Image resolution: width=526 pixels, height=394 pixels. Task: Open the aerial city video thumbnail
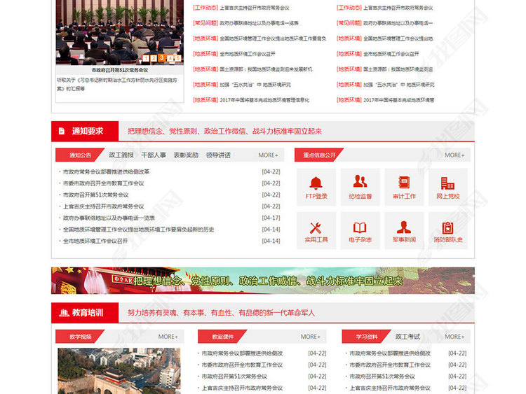[x=119, y=371]
